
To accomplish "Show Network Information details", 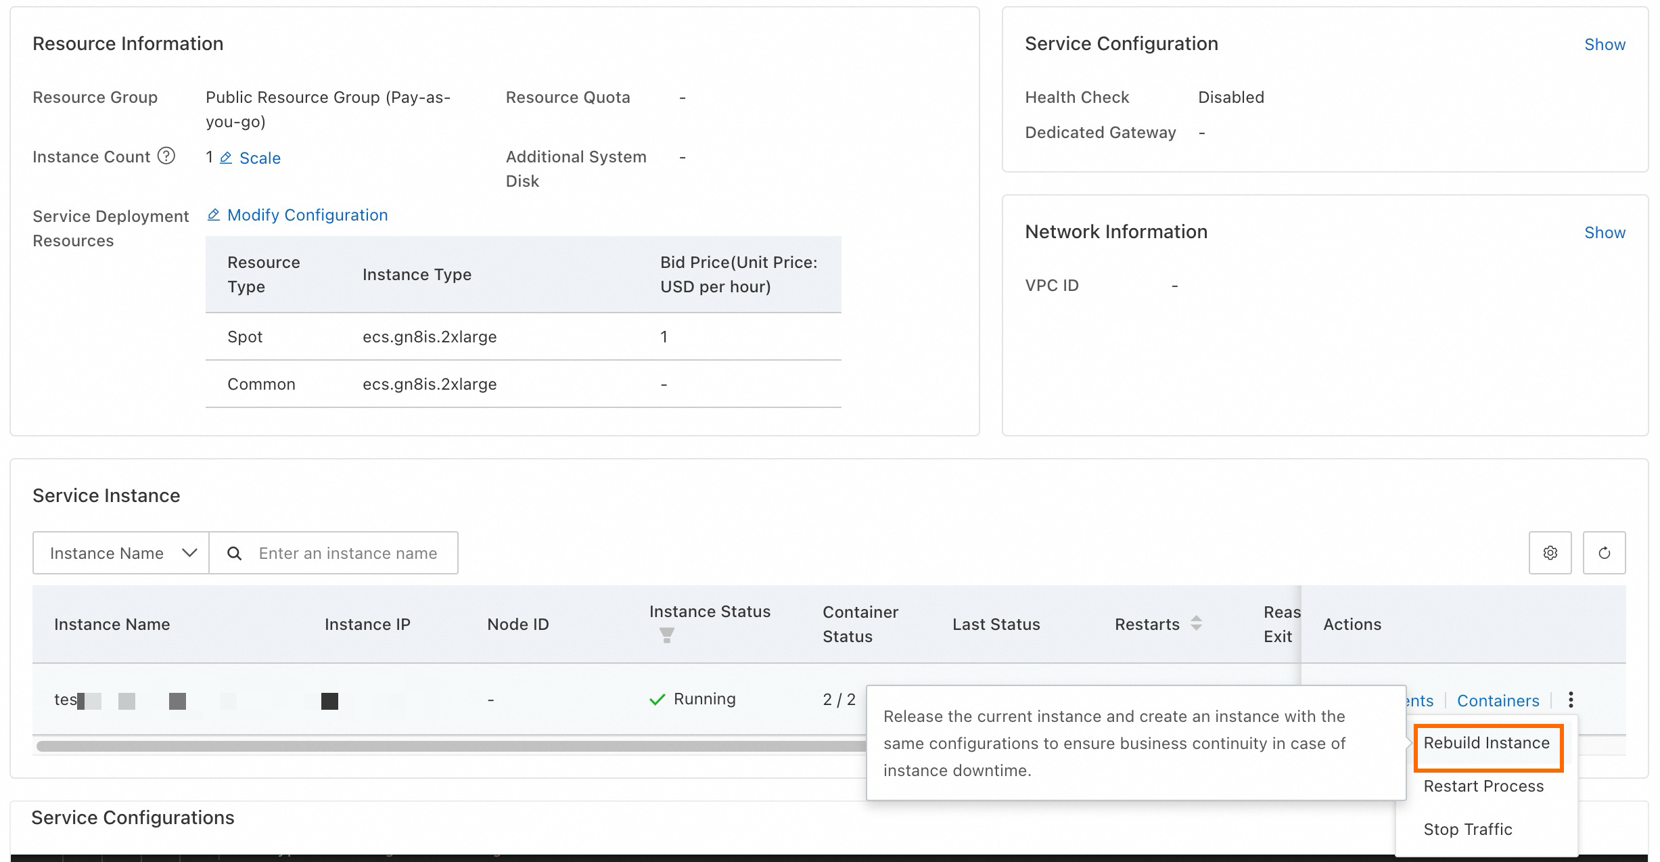I will pyautogui.click(x=1605, y=233).
